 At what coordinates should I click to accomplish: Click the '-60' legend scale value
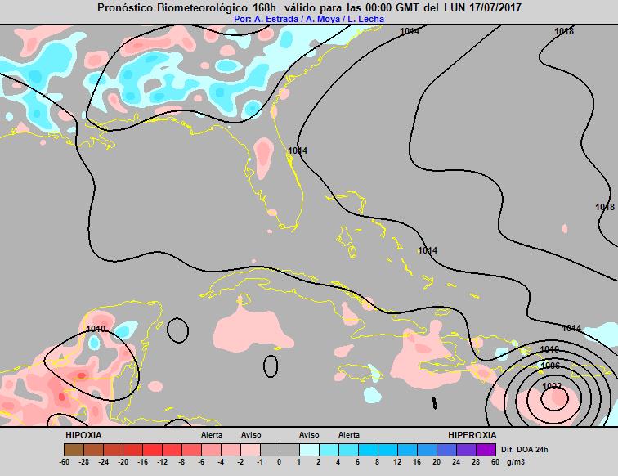[65, 462]
